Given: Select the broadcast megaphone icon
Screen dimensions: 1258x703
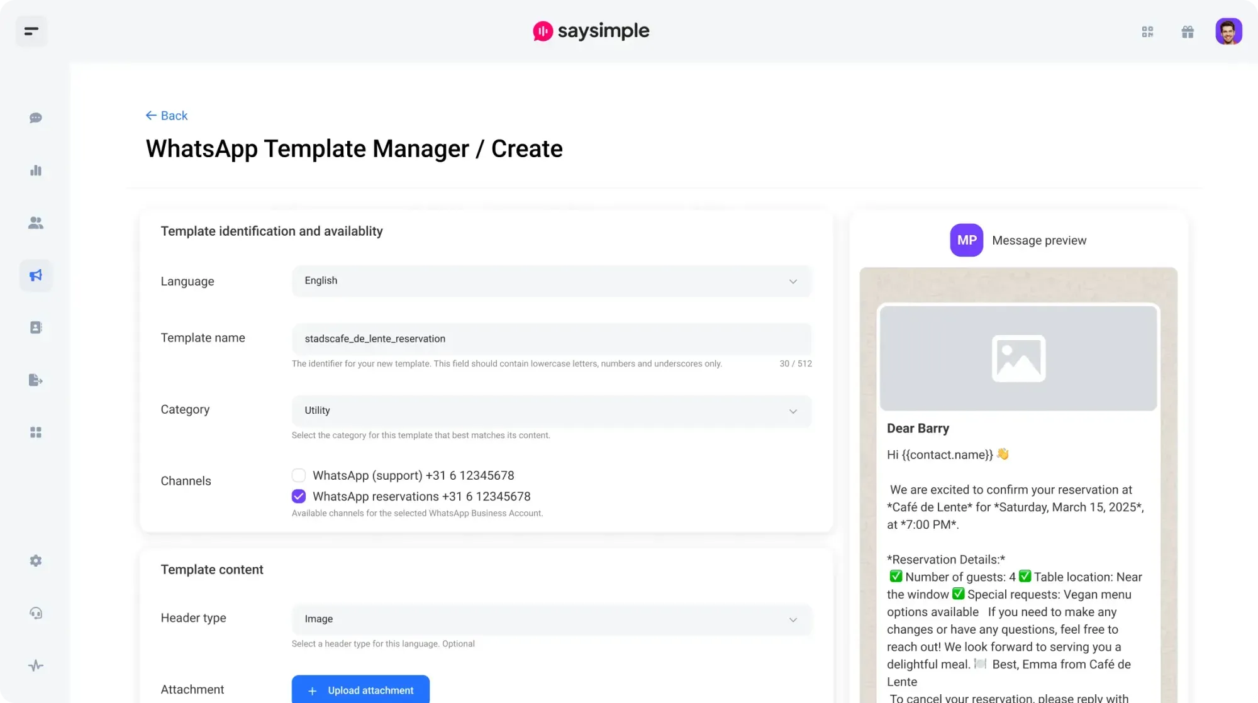Looking at the screenshot, I should [x=36, y=275].
